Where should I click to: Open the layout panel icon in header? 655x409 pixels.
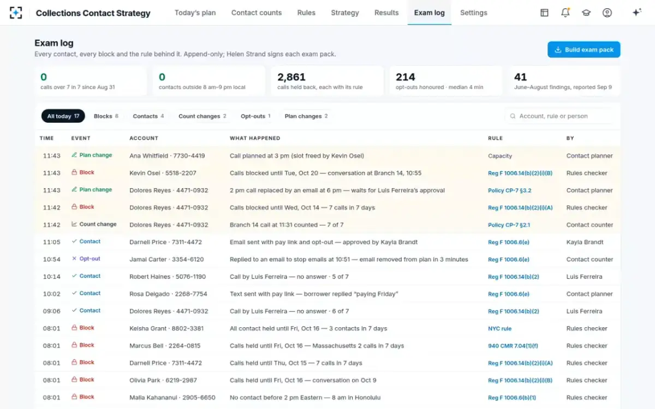pyautogui.click(x=544, y=13)
